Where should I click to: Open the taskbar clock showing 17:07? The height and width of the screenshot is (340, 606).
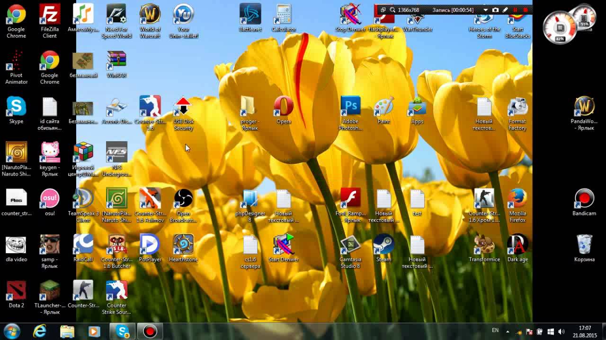pyautogui.click(x=585, y=331)
